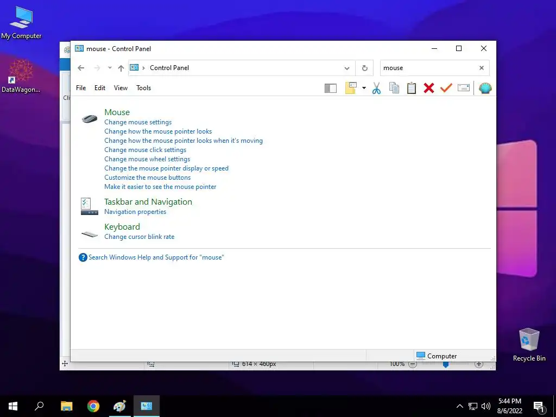The height and width of the screenshot is (417, 556).
Task: Click the Mouse device icon
Action: pyautogui.click(x=90, y=118)
